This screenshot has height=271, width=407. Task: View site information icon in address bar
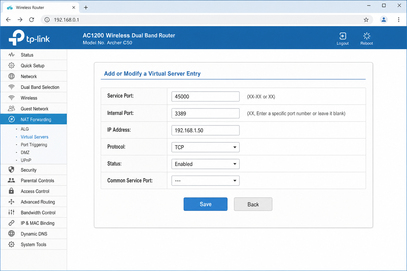(x=47, y=20)
